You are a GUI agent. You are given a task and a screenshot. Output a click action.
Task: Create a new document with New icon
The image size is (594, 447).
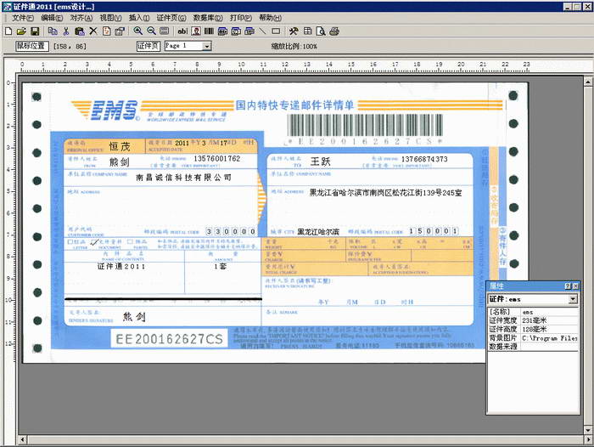(x=8, y=31)
